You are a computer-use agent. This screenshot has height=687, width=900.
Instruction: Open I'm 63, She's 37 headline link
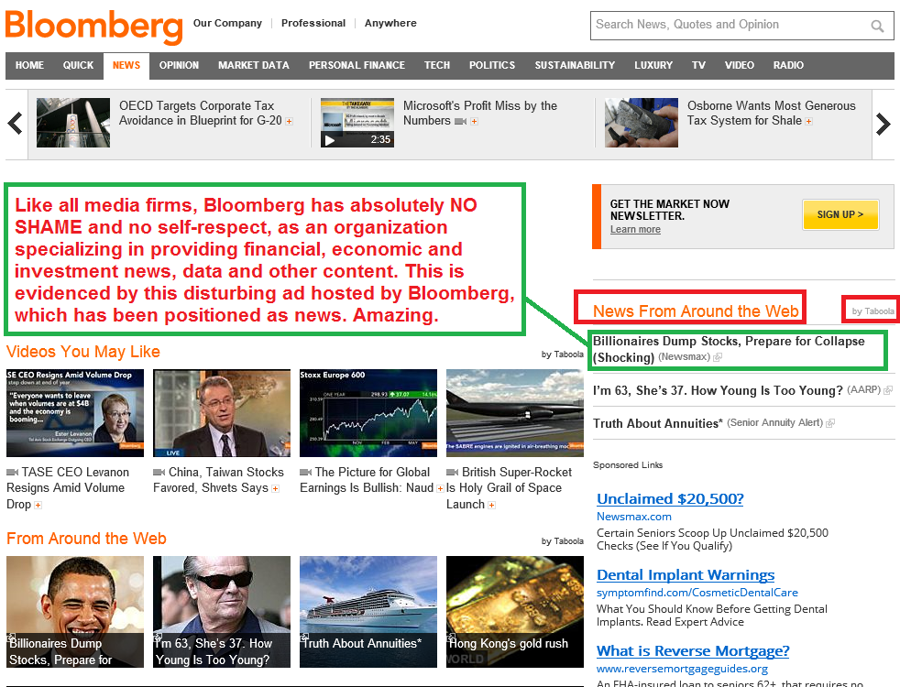pyautogui.click(x=718, y=390)
